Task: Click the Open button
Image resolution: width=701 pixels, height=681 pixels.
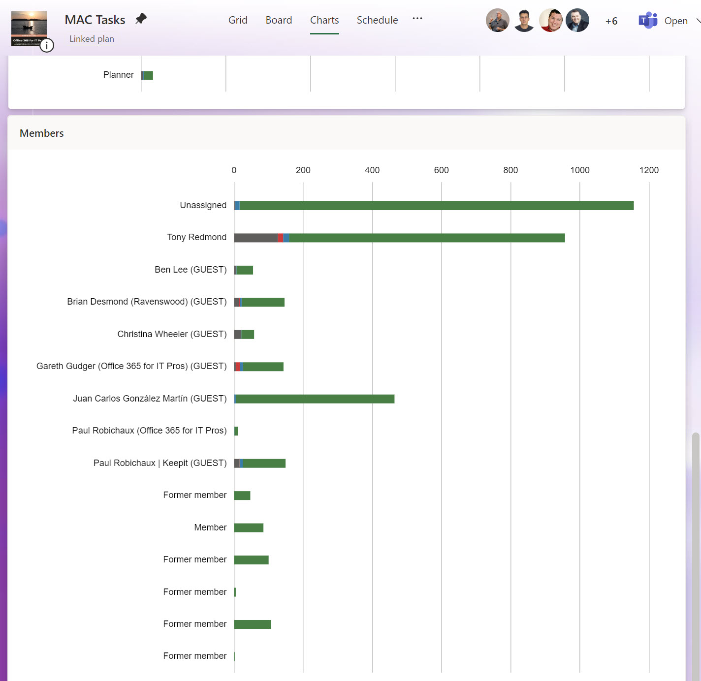Action: [x=676, y=21]
